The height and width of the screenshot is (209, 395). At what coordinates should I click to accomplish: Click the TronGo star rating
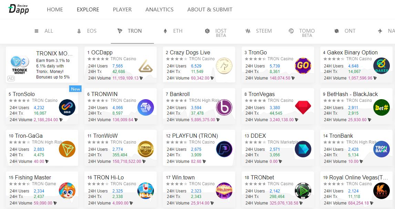[x=255, y=59]
